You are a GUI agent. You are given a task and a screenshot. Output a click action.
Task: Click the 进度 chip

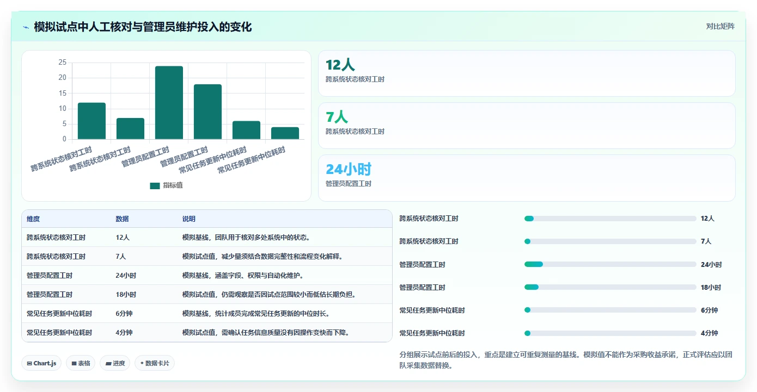pos(115,363)
